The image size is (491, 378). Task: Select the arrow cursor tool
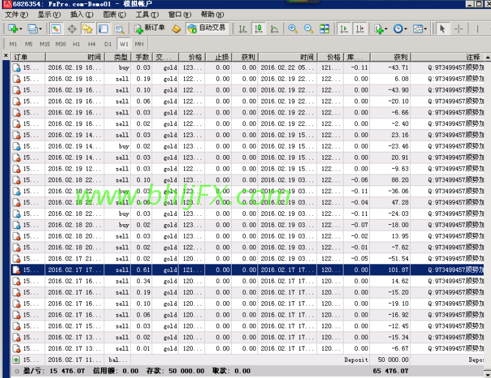coord(442,29)
